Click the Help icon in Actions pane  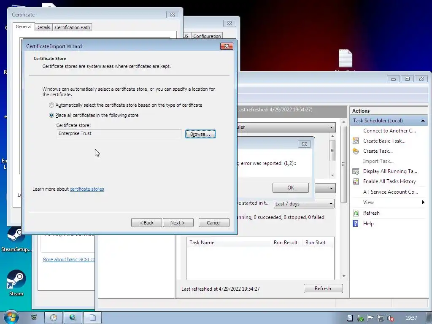click(356, 224)
